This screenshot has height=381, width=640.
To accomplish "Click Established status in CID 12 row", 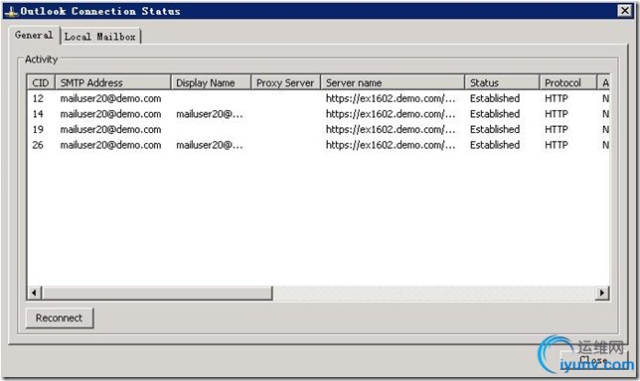I will 495,98.
